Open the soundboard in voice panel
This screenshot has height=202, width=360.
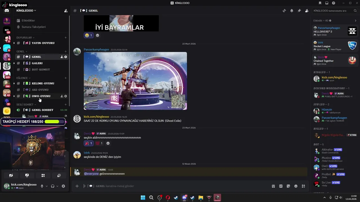tap(59, 175)
